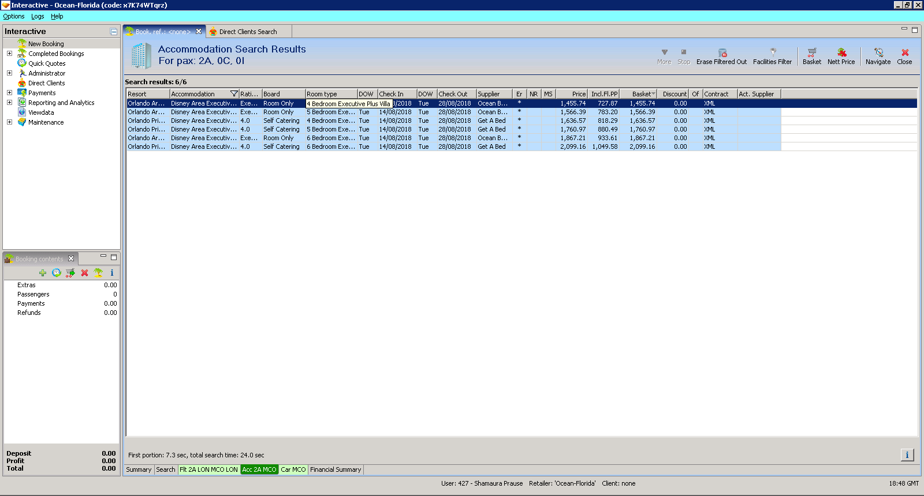Screen dimensions: 924x496
Task: Select the Viewdata tree item label
Action: point(41,112)
